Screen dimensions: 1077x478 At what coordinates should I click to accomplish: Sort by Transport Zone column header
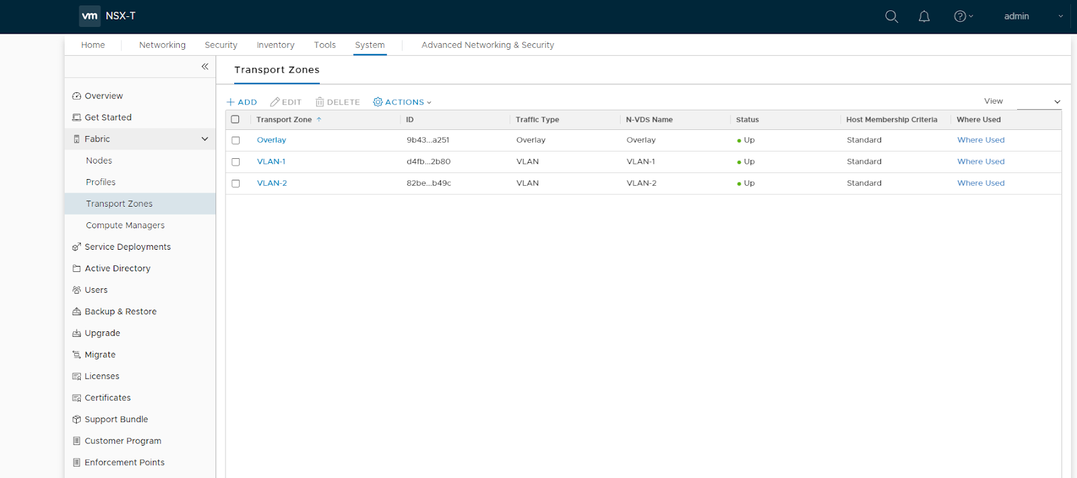[x=284, y=120]
